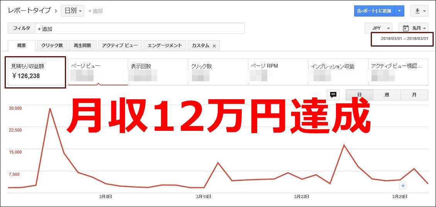Click the filter + 追加 input field

pyautogui.click(x=140, y=28)
